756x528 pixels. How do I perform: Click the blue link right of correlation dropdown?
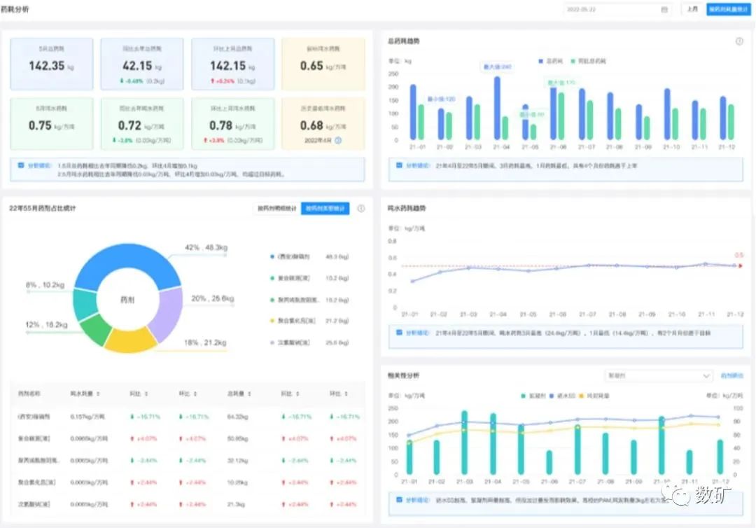click(x=732, y=376)
